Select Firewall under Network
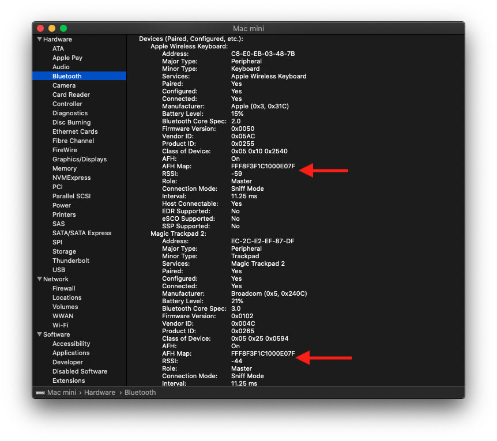 click(x=64, y=288)
